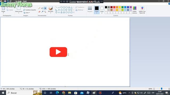Image resolution: width=170 pixels, height=95 pixels.
Task: Activate the Color 1 selector
Action: click(97, 10)
